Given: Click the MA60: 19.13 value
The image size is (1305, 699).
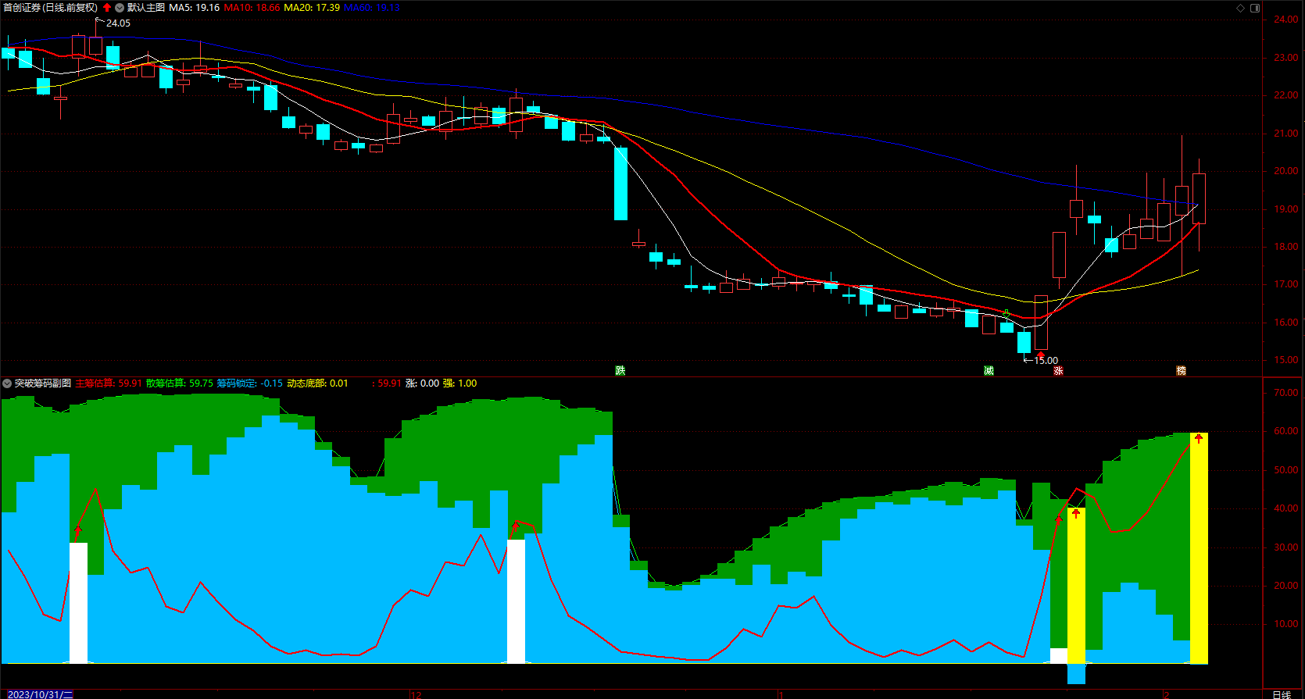Looking at the screenshot, I should [372, 8].
